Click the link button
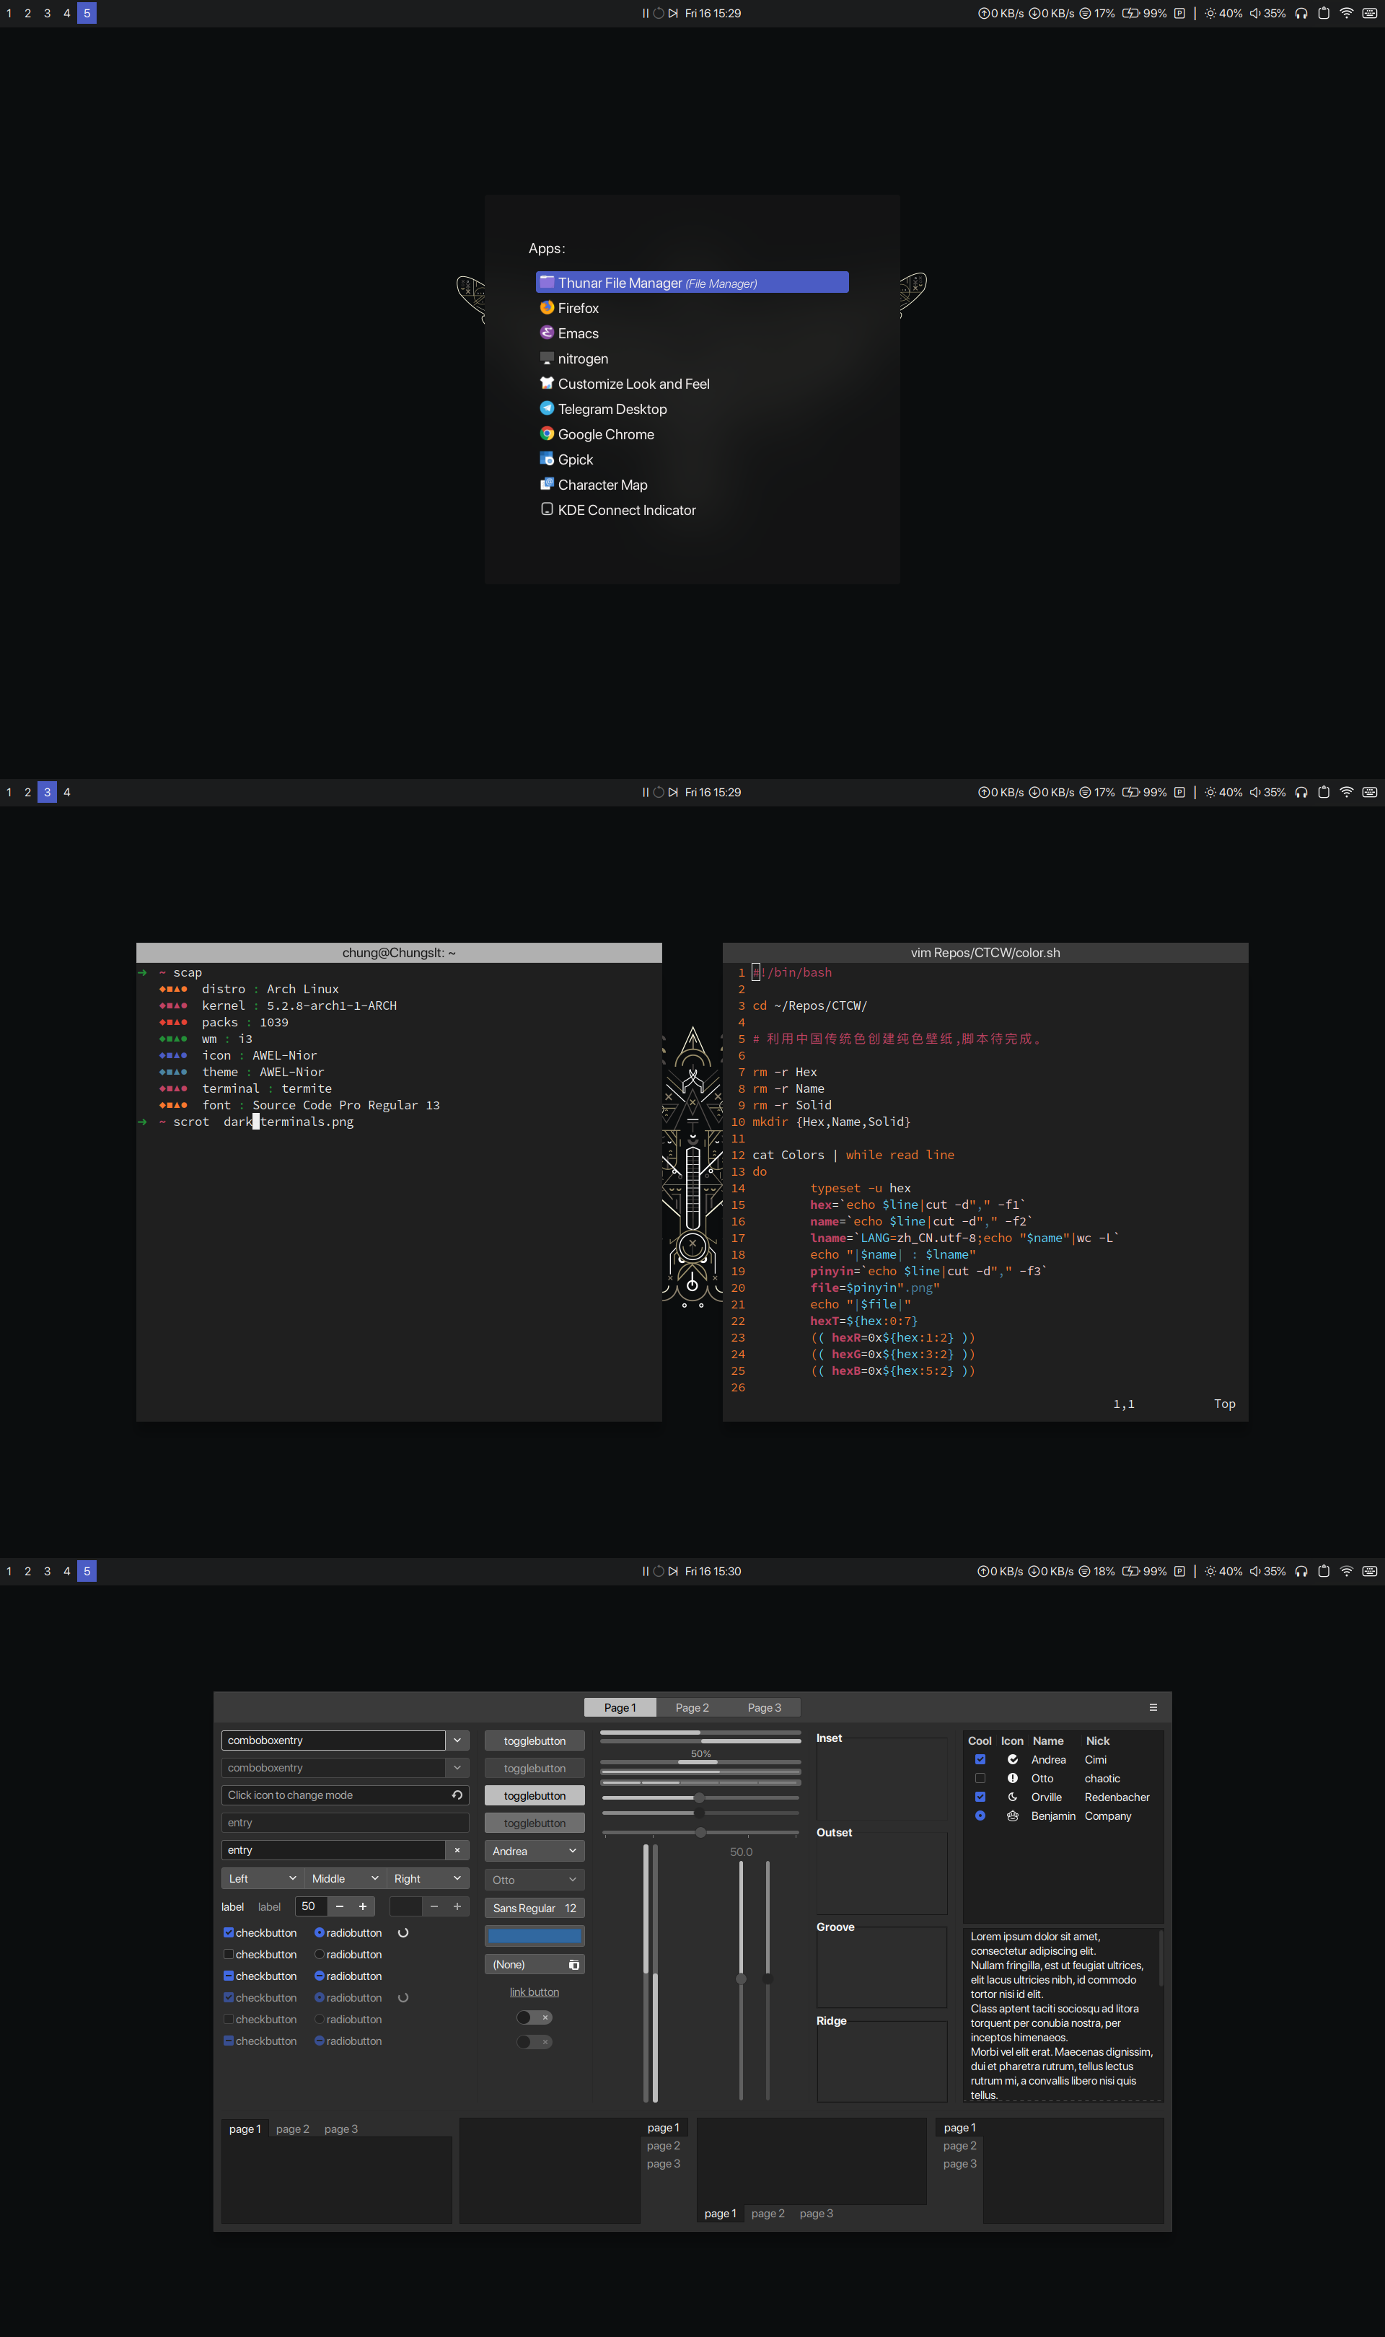Screen dimensions: 1385x2337 [x=534, y=1991]
